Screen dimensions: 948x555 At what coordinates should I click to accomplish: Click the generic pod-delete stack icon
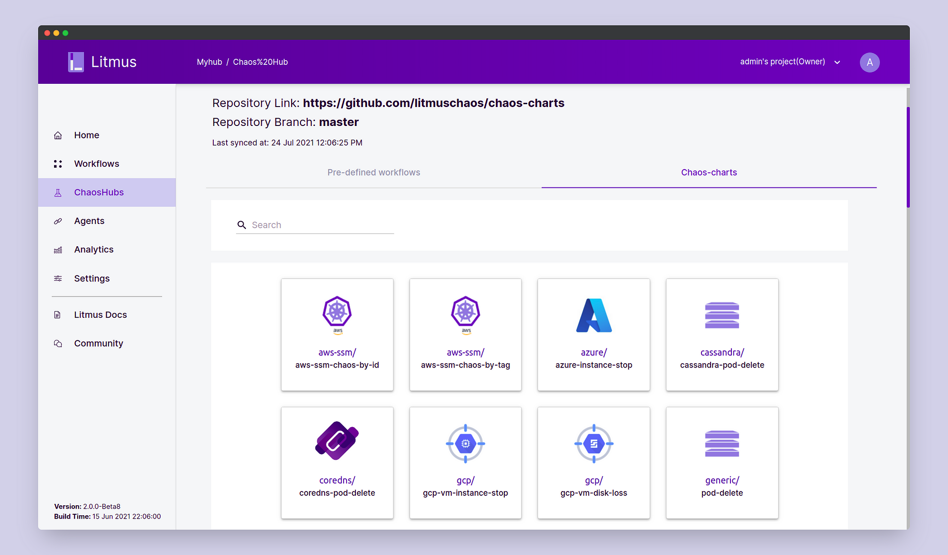coord(722,443)
